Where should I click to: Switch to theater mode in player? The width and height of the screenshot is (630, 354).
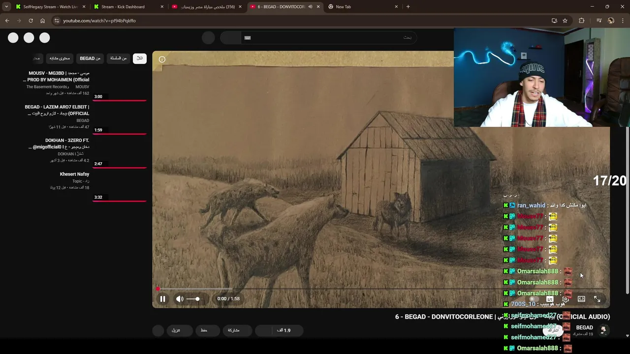[581, 299]
